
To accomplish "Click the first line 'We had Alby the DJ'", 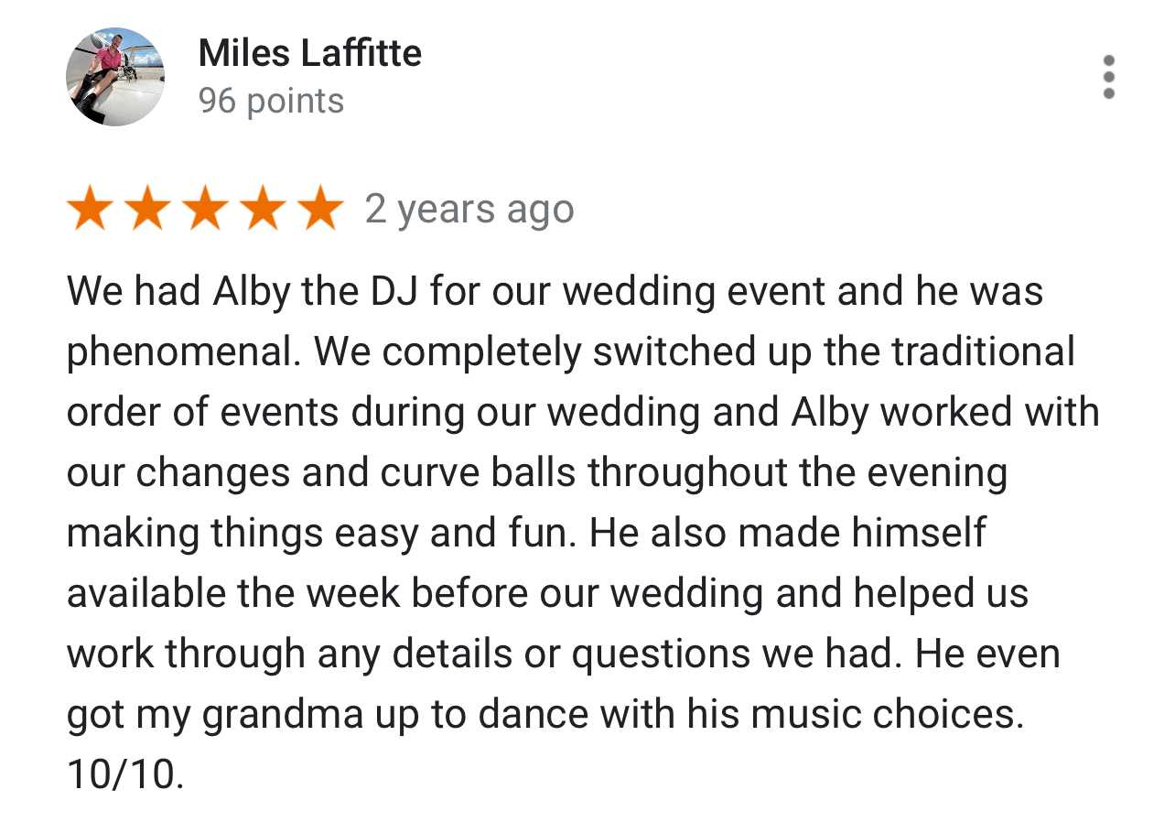I will click(243, 292).
